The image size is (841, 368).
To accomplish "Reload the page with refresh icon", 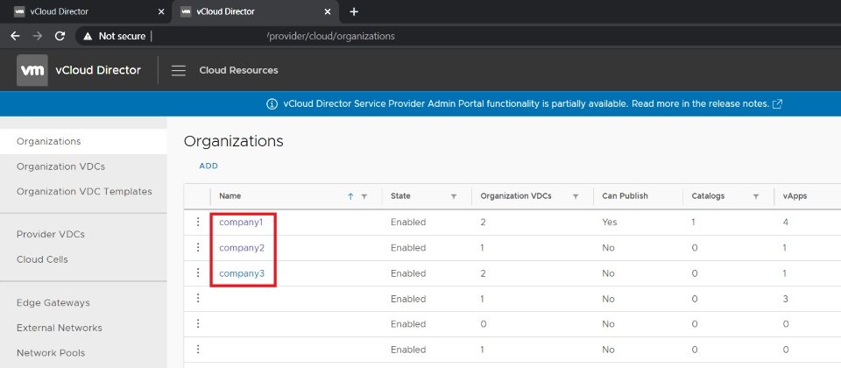I will [60, 36].
